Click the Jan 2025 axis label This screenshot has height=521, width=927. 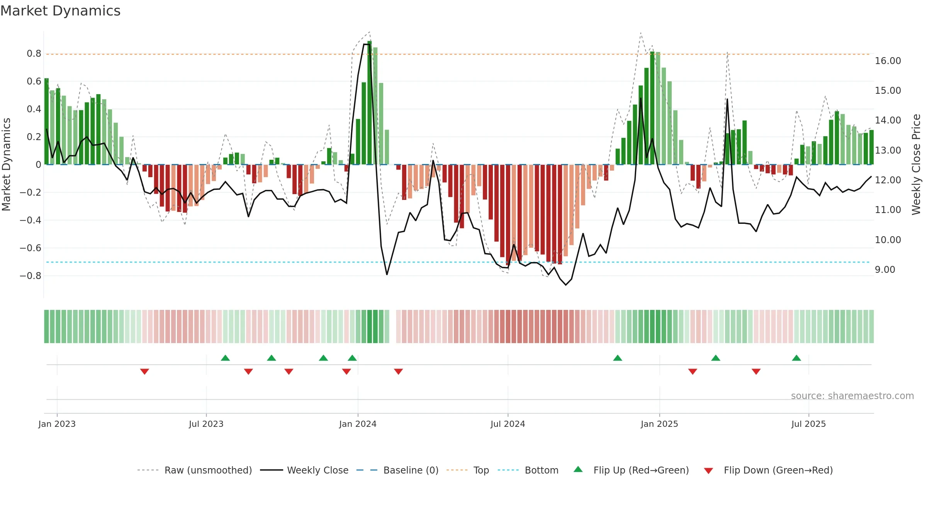660,424
